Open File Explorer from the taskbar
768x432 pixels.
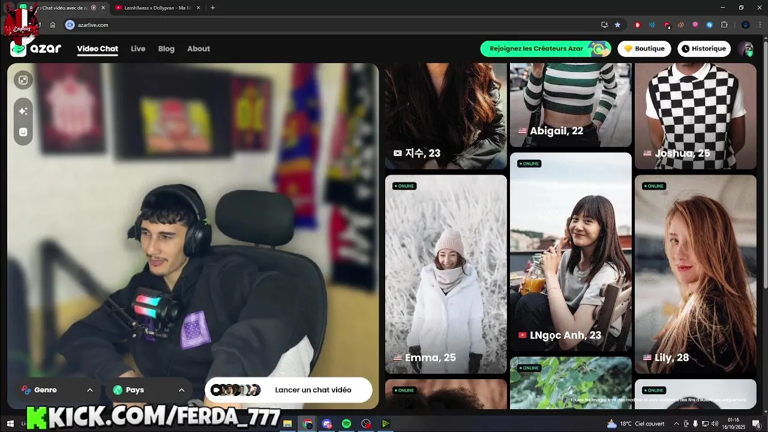(287, 424)
